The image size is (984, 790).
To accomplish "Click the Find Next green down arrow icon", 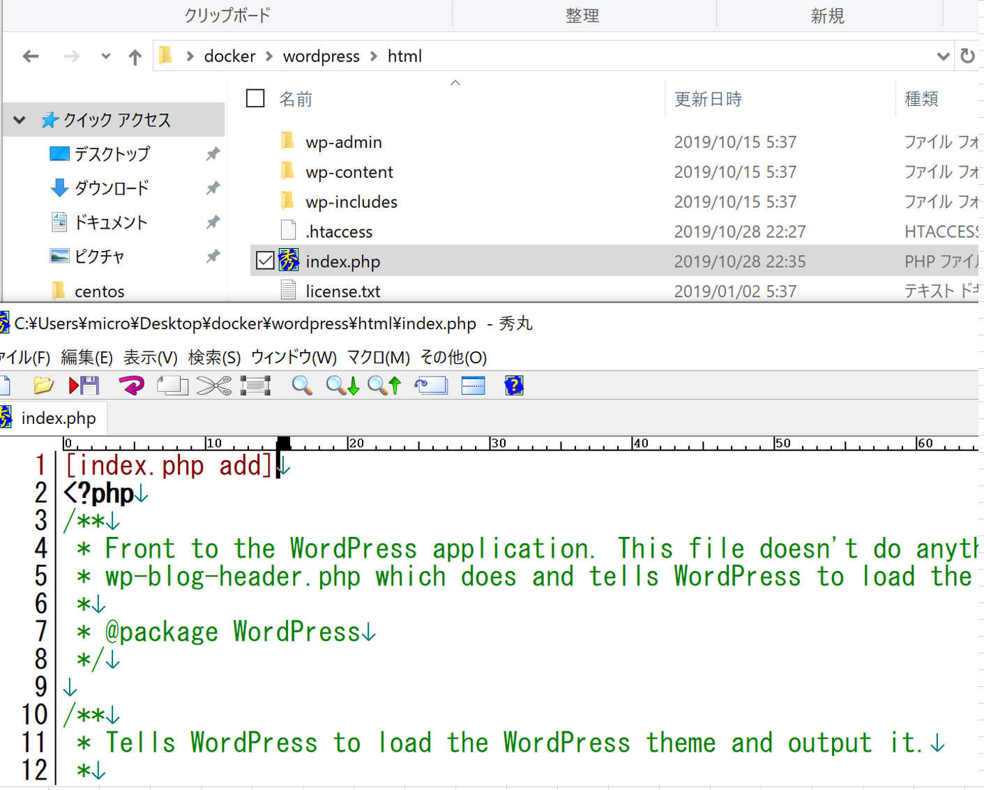I will point(343,385).
